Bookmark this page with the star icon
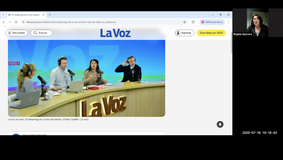This screenshot has width=283, height=160. [184, 22]
